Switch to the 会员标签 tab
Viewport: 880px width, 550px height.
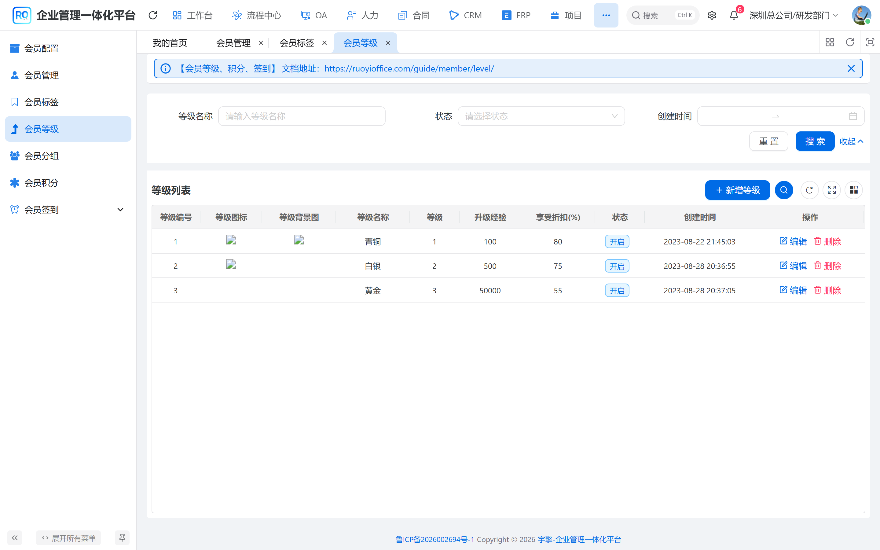(x=297, y=43)
